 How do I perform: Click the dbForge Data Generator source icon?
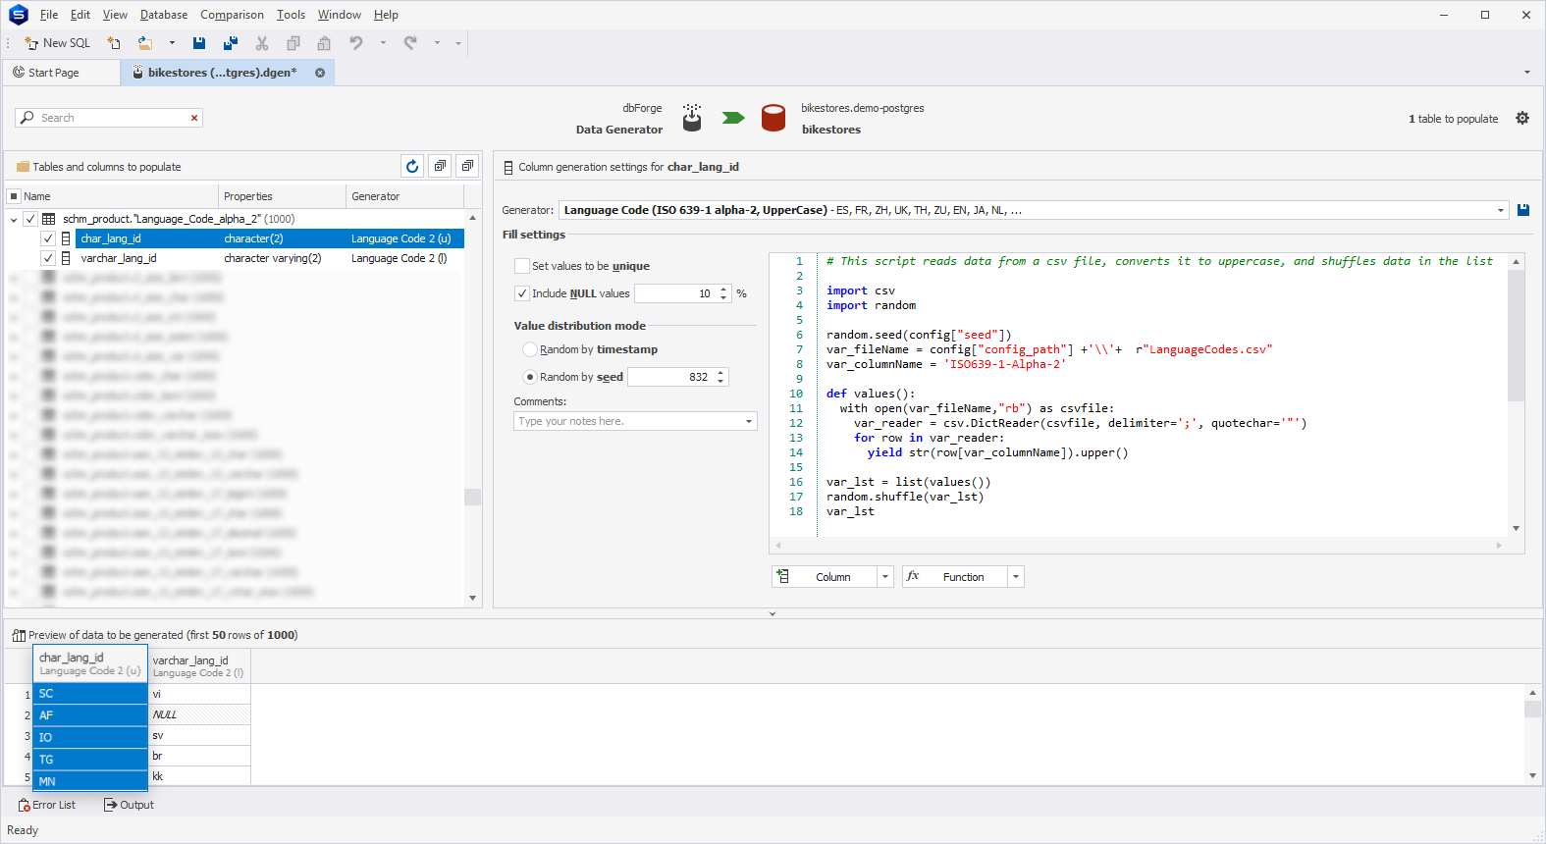(692, 118)
